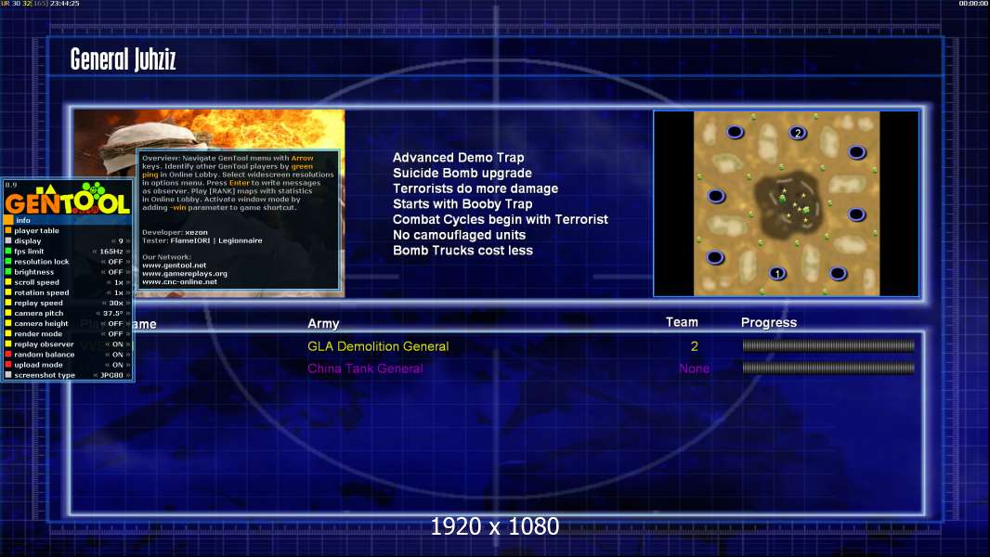The width and height of the screenshot is (990, 557).
Task: Select the screenshot type menu label
Action: pyautogui.click(x=45, y=375)
